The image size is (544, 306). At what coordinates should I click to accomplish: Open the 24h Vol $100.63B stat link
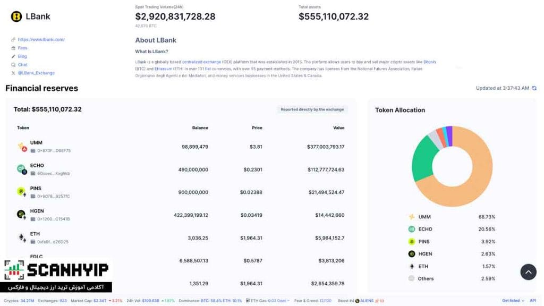pyautogui.click(x=150, y=301)
